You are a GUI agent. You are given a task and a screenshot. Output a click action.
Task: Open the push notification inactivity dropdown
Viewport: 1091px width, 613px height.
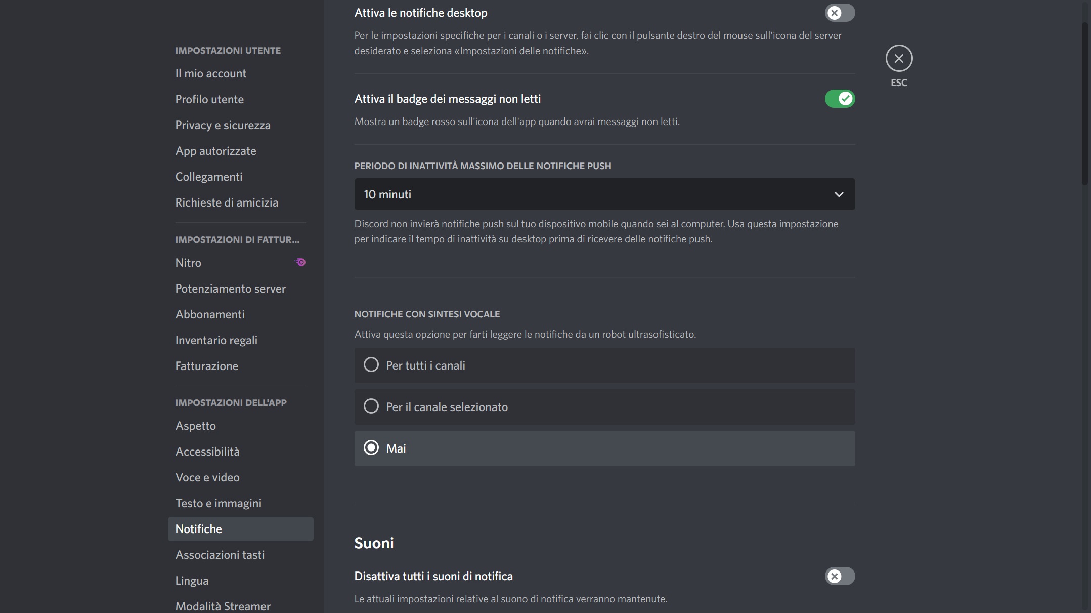click(604, 194)
